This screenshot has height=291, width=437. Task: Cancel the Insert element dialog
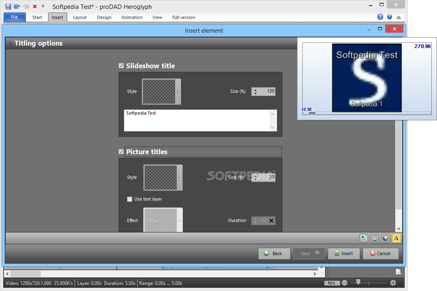coord(381,253)
